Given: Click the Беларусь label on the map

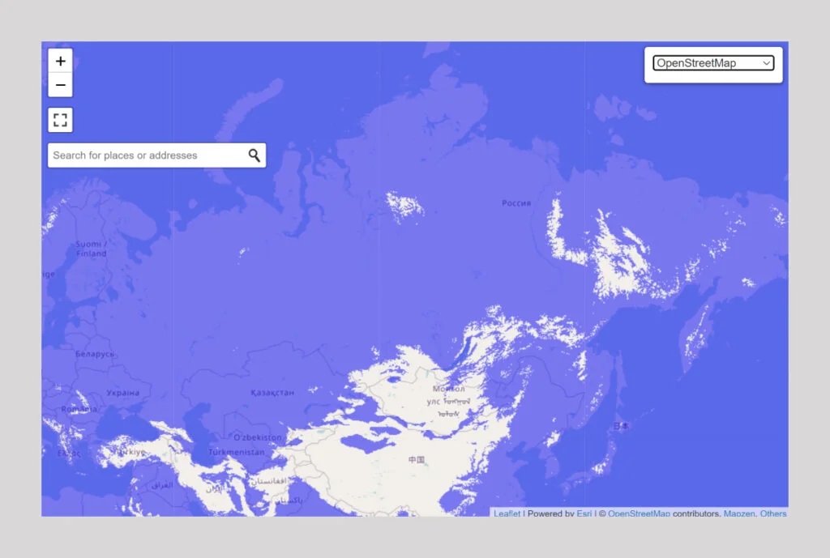Looking at the screenshot, I should point(95,354).
